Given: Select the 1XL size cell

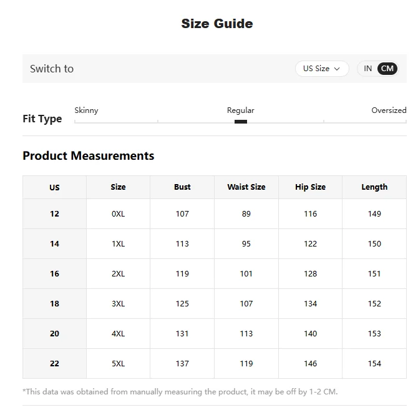Looking at the screenshot, I should (118, 244).
